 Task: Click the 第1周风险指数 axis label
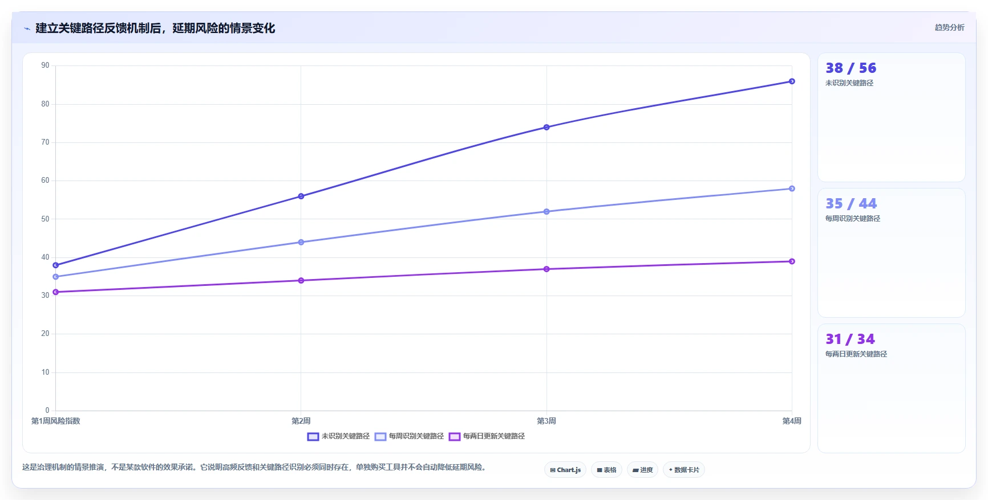pos(55,421)
